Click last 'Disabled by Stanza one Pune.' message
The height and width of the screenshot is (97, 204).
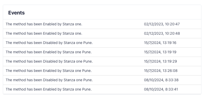coord(49,80)
